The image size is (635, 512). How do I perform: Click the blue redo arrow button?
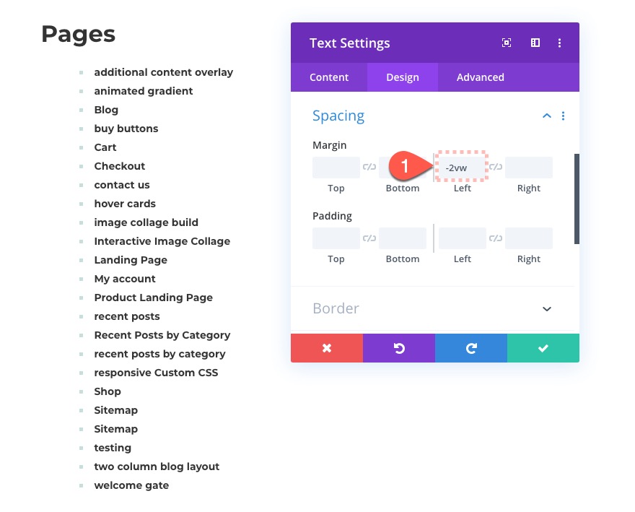tap(471, 348)
